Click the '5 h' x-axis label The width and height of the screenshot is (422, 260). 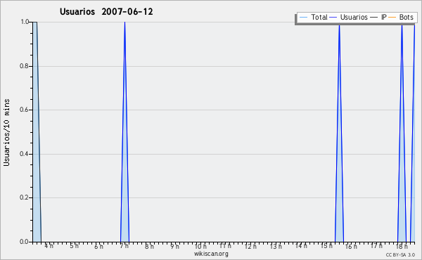pos(75,246)
